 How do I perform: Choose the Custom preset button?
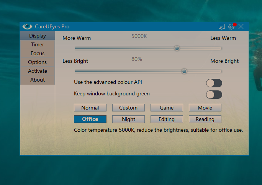(x=128, y=108)
